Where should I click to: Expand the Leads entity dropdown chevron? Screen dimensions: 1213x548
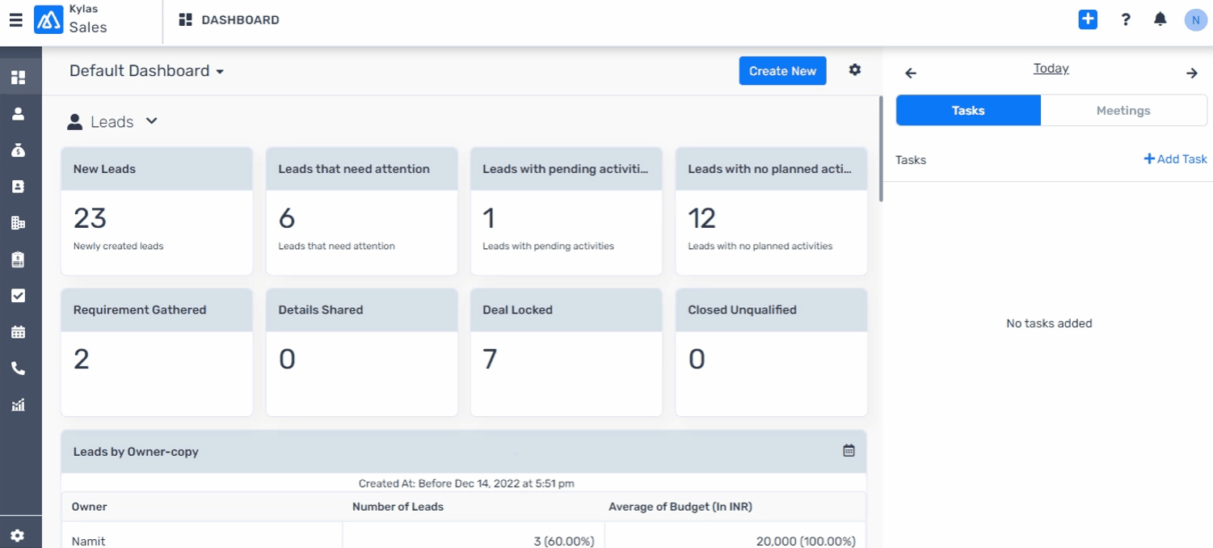coord(151,121)
